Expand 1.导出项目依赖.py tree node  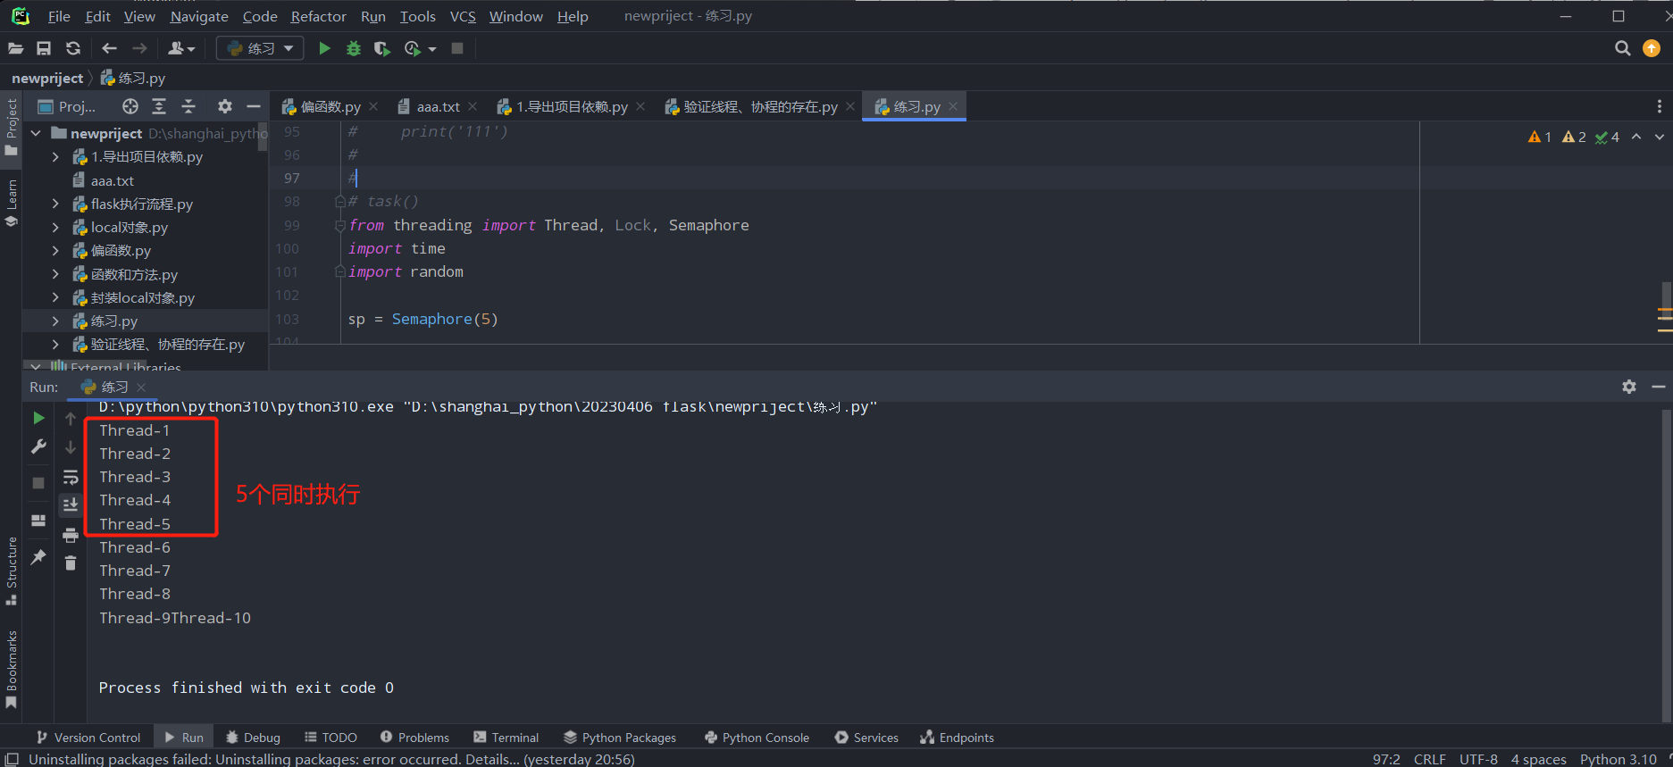tap(56, 157)
